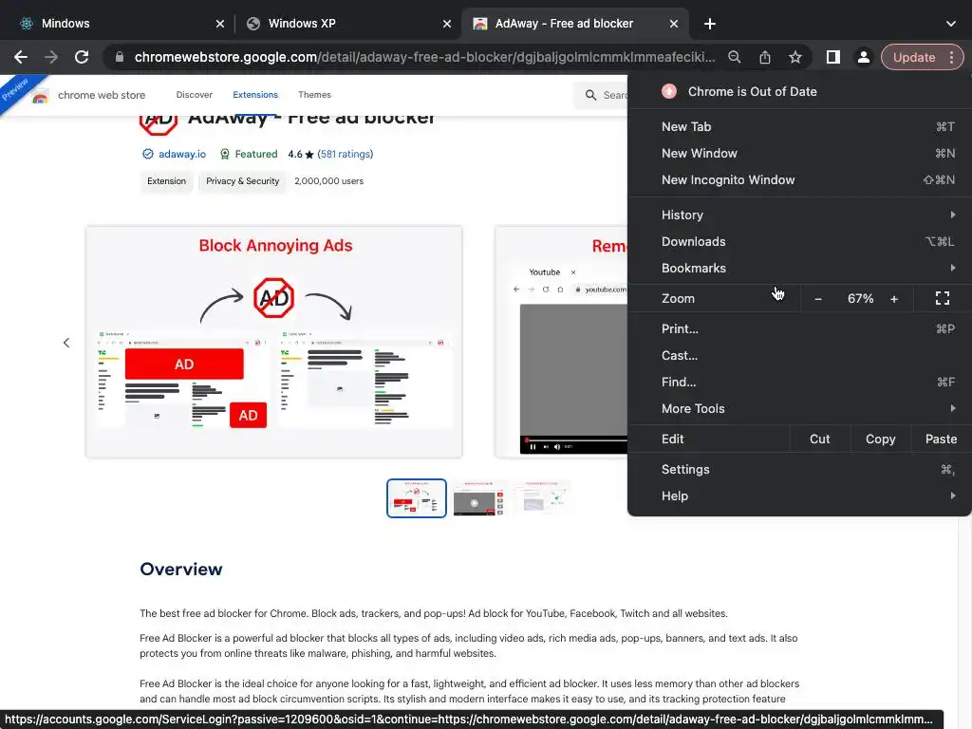Image resolution: width=972 pixels, height=729 pixels.
Task: Close the Windows XP tab
Action: tap(447, 24)
